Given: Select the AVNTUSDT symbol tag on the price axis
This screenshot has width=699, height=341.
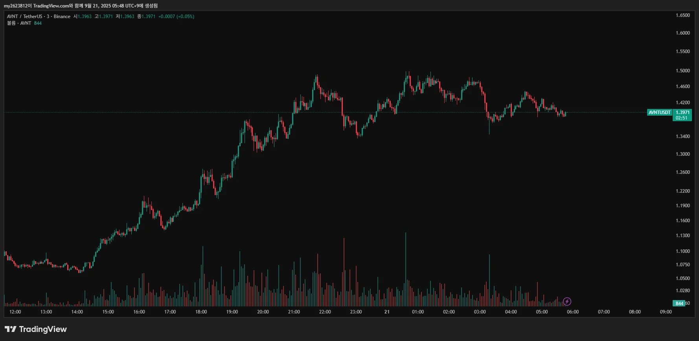Looking at the screenshot, I should (x=660, y=112).
